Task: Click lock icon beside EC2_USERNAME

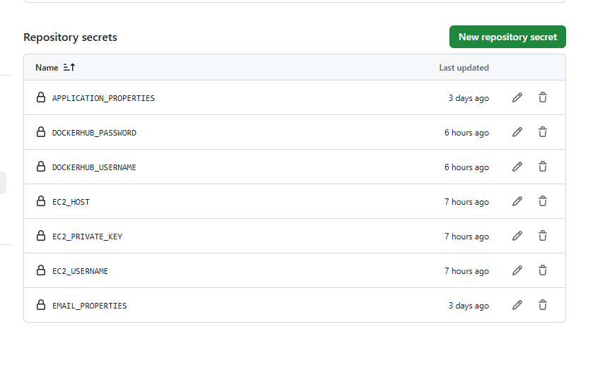Action: tap(41, 270)
